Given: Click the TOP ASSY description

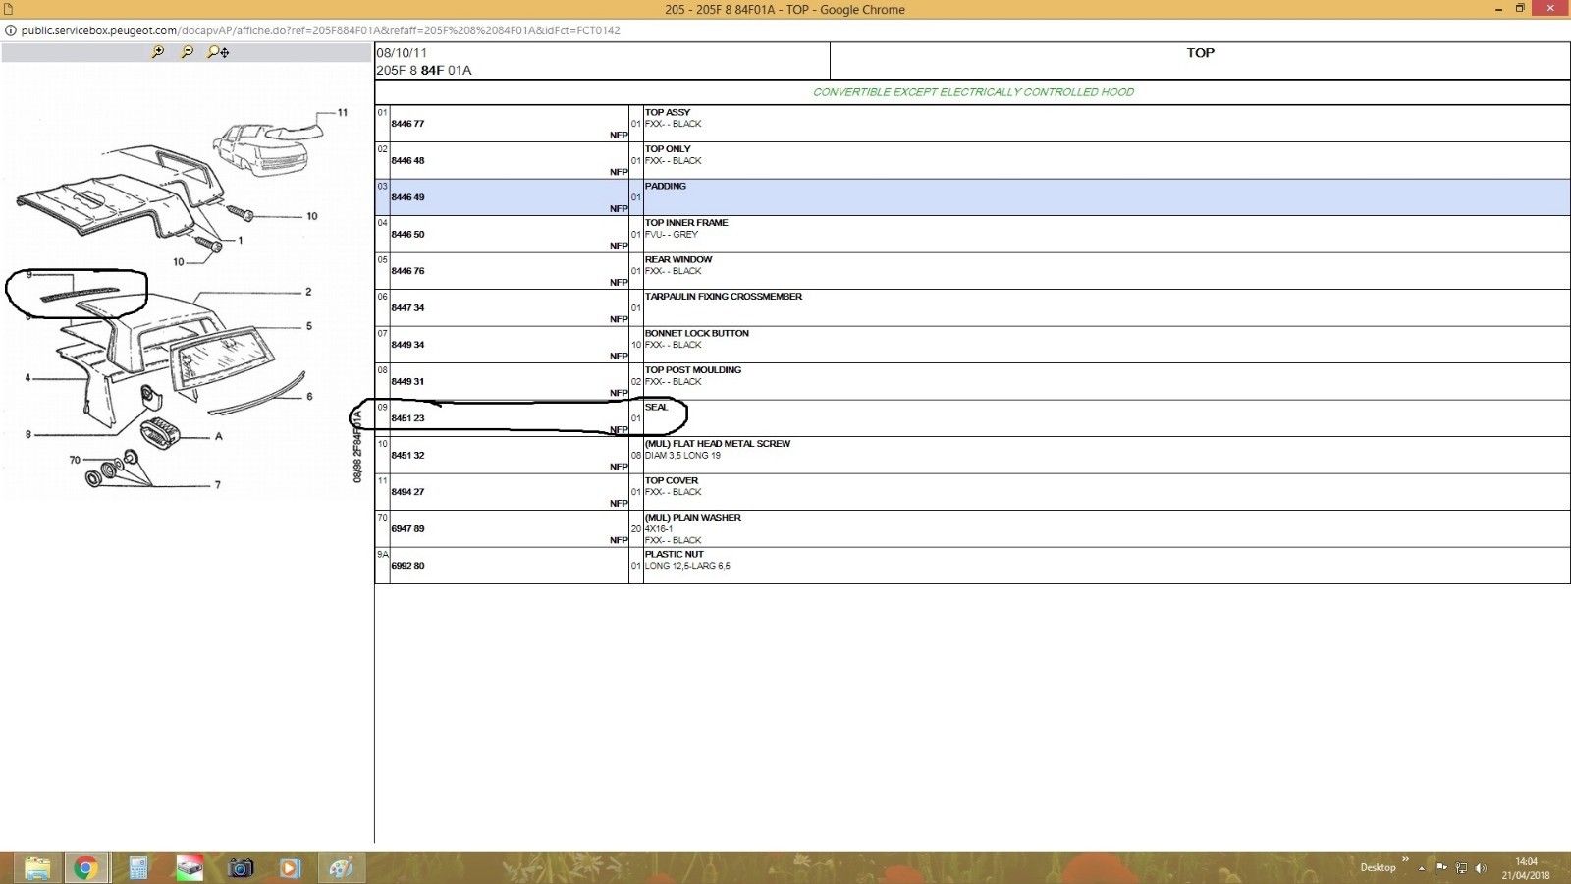Looking at the screenshot, I should [x=668, y=113].
